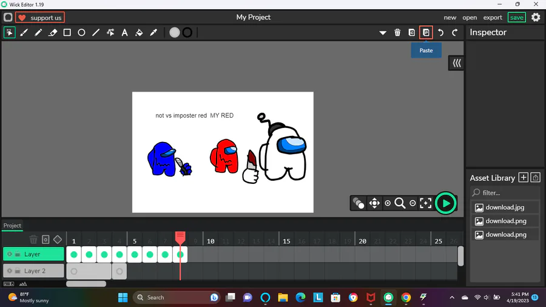Click the add asset plus button
Screen dimensions: 546x307
(x=523, y=177)
